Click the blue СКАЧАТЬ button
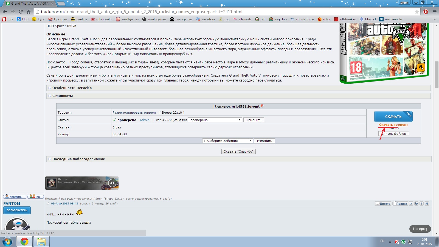Image resolution: width=439 pixels, height=247 pixels. pos(393,117)
